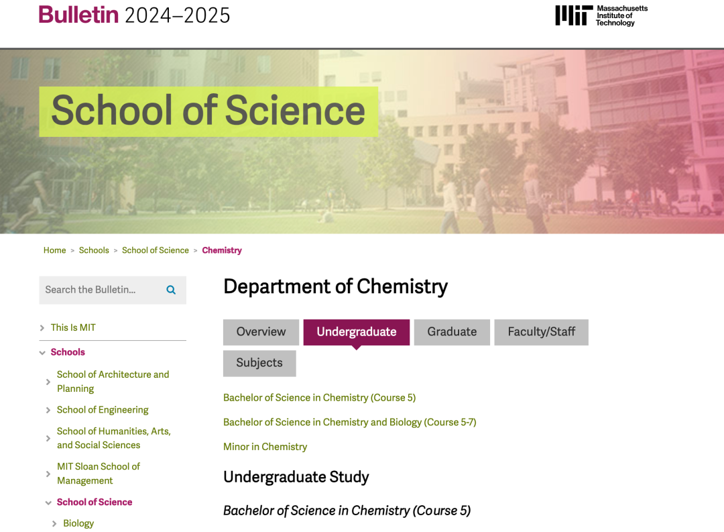Click the search magnifier icon

click(171, 290)
